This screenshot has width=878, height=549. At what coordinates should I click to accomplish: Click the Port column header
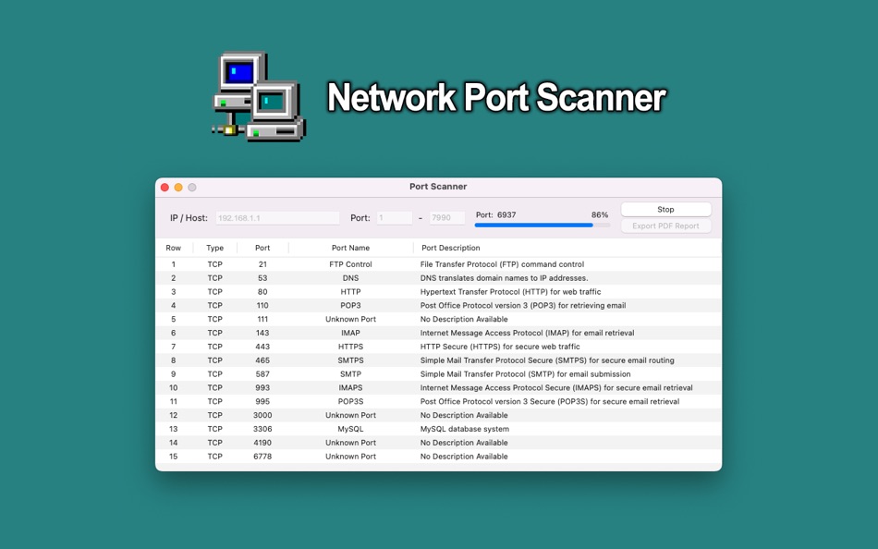point(262,248)
